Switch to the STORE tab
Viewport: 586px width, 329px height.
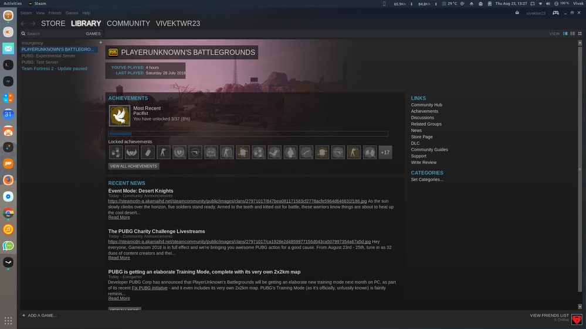click(53, 23)
